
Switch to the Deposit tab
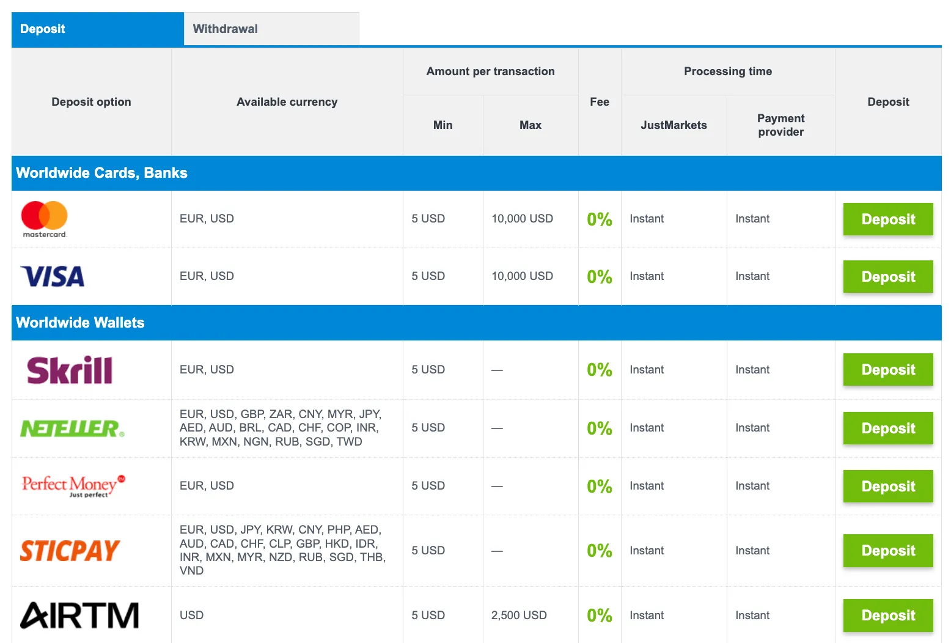tap(98, 29)
